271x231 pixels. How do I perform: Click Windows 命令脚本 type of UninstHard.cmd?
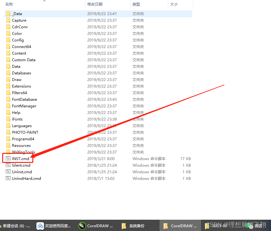(x=149, y=178)
